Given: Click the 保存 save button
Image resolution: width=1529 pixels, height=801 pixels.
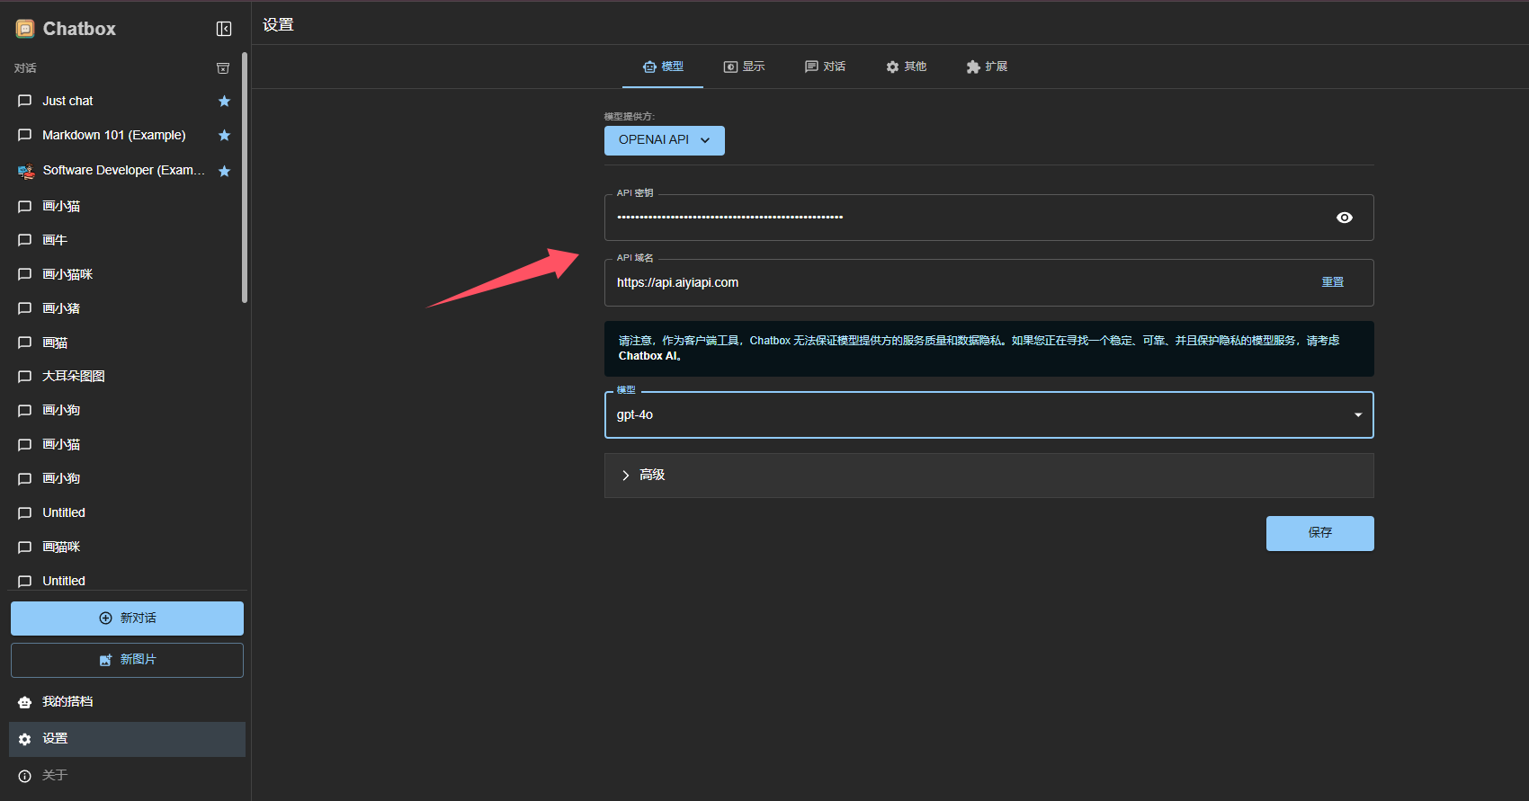Looking at the screenshot, I should [x=1319, y=533].
